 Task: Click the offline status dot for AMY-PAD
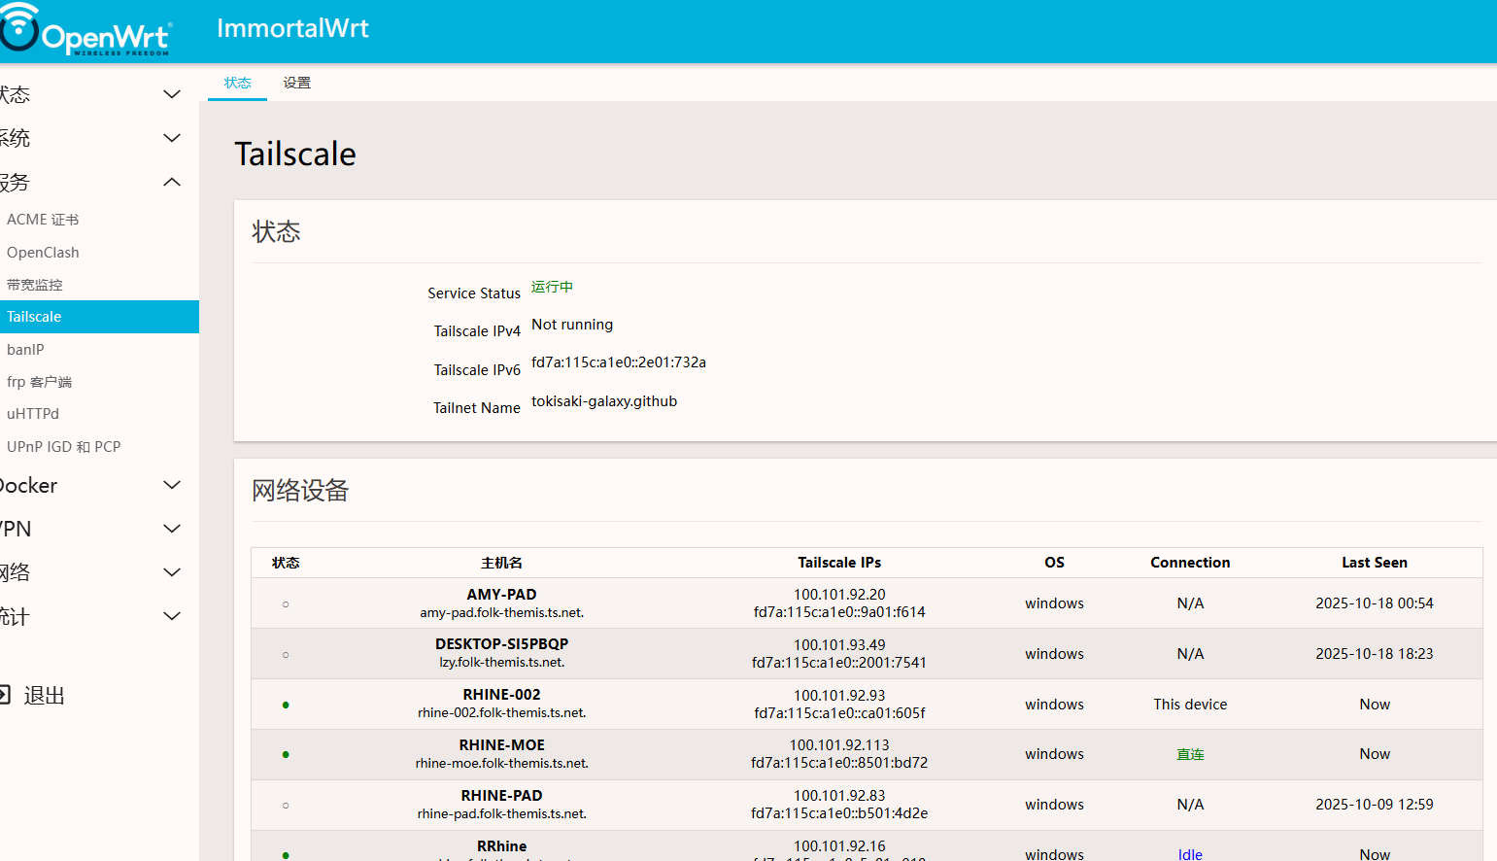coord(286,604)
